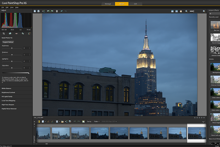Screen dimensions: 220x147
Task: Expand the Fill Light/Clarity section
Action: 16,97
